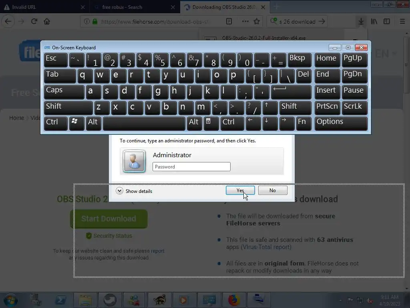This screenshot has width=410, height=308.
Task: Tap the Home key on On-Screen Keyboard
Action: coord(327,60)
